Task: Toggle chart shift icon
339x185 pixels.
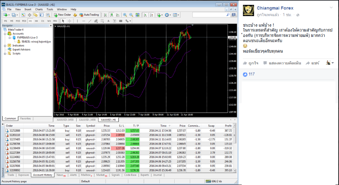Action: [x=151, y=15]
